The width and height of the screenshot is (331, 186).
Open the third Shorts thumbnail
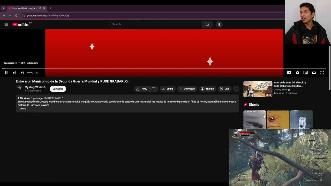tap(301, 120)
